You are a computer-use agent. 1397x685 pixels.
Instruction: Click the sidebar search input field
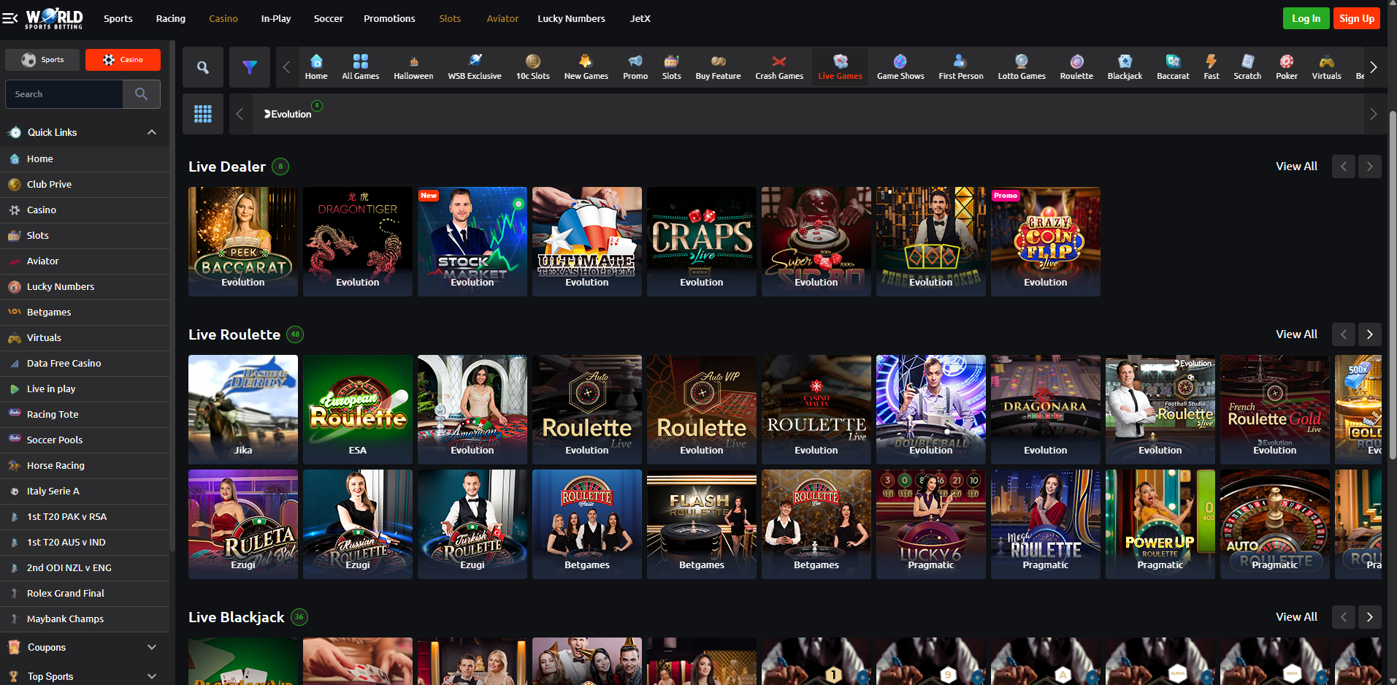click(64, 93)
